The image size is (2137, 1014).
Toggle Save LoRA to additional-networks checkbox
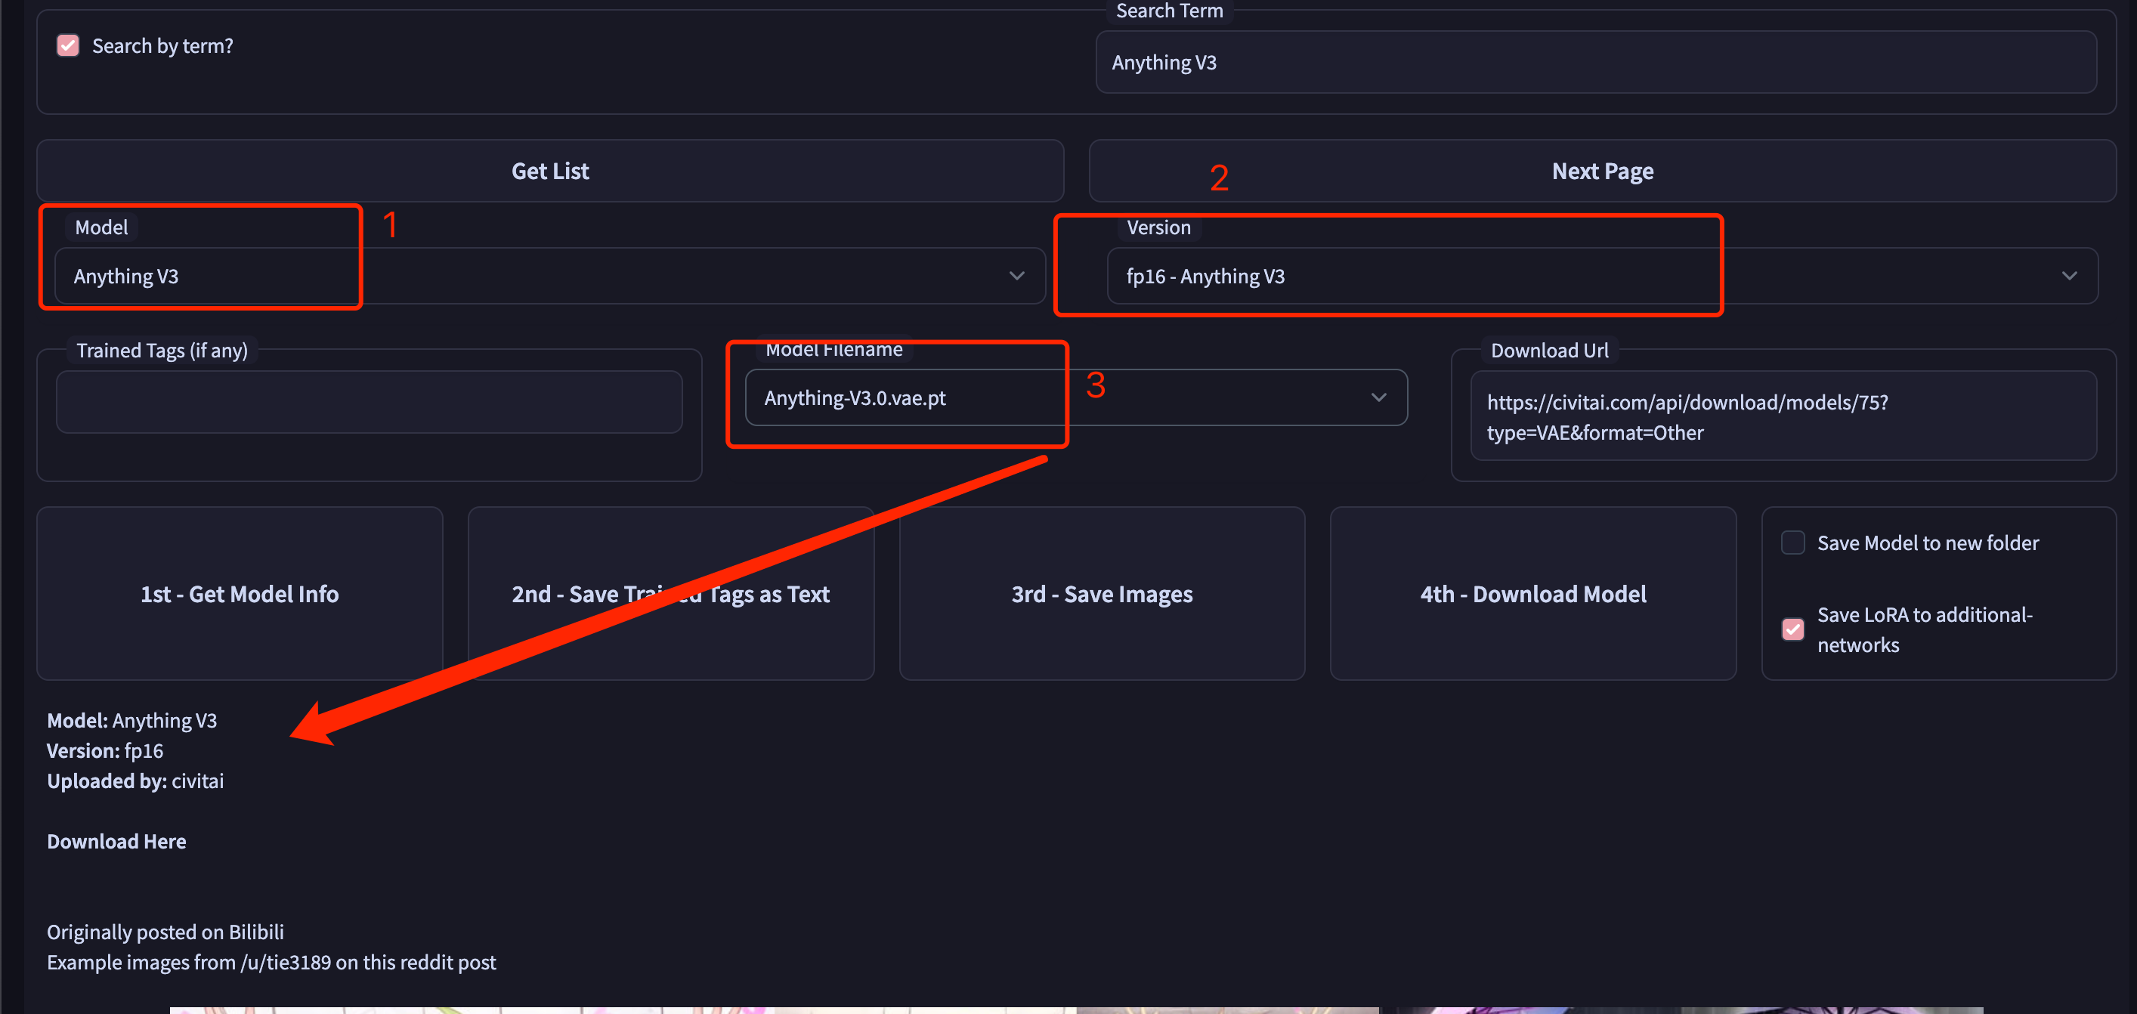click(x=1792, y=630)
